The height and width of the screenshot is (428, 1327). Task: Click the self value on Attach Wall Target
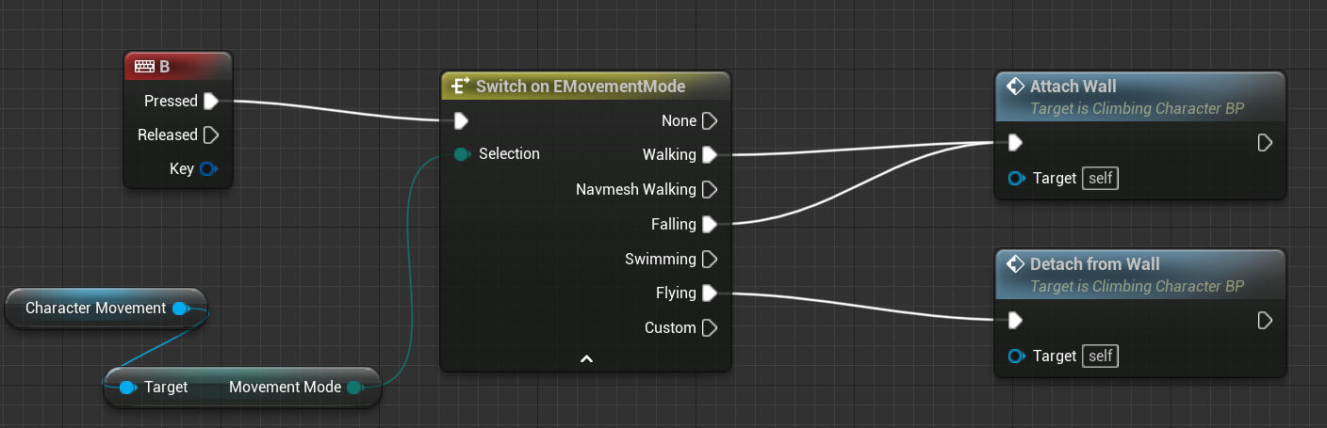pos(1100,178)
